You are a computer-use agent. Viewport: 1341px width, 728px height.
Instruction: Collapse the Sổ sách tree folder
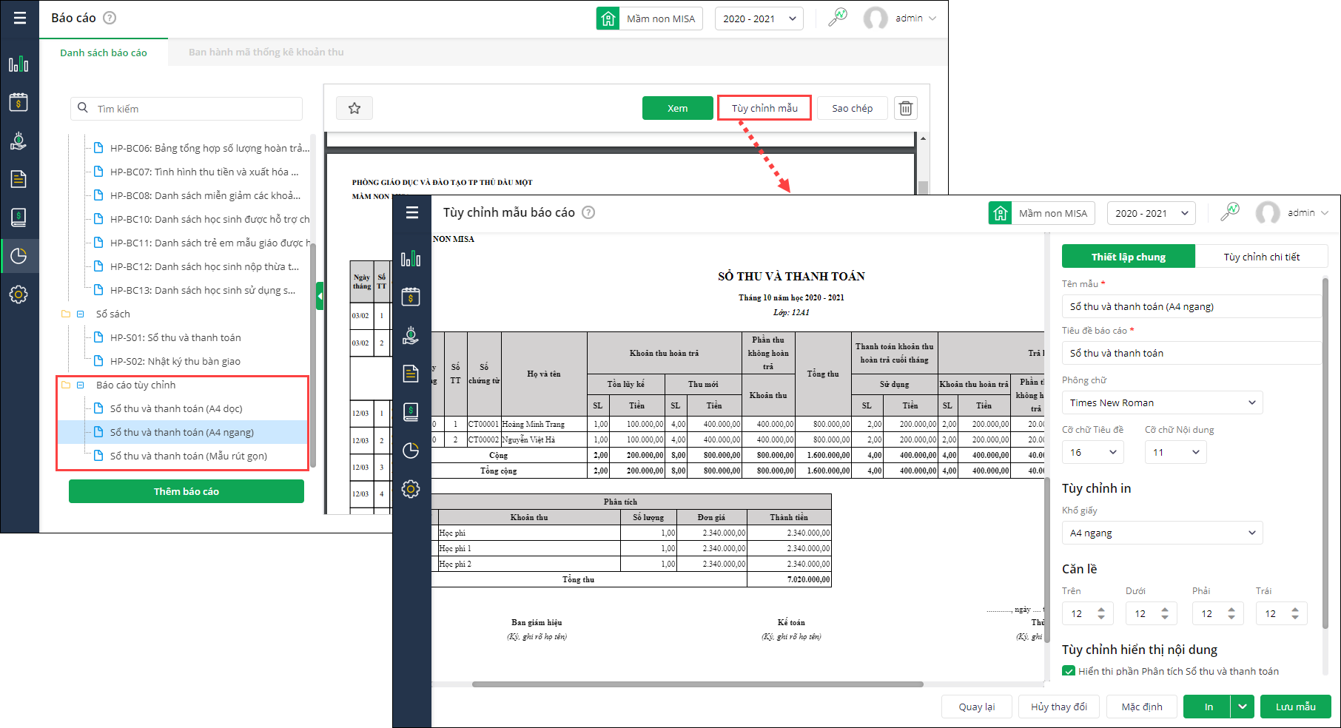pos(81,314)
